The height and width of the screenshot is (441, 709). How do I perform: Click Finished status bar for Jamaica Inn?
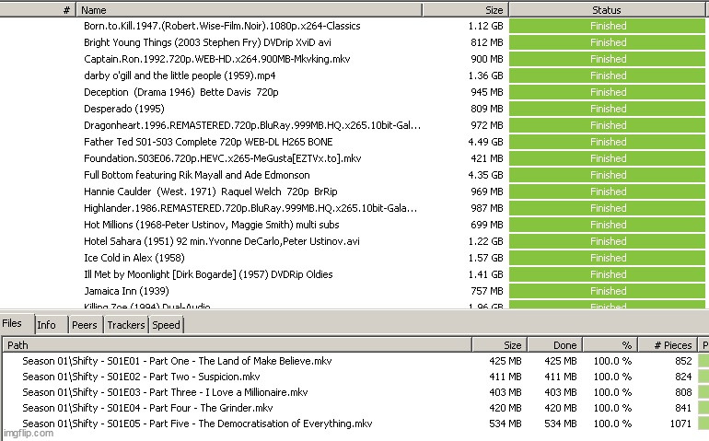[x=607, y=291]
